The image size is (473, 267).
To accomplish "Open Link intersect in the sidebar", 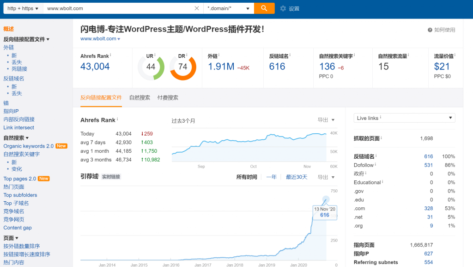I will (19, 128).
